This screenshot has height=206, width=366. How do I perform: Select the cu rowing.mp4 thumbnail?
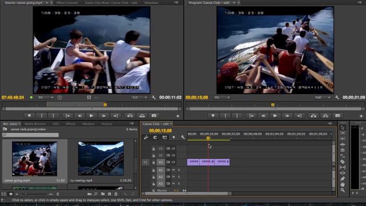tap(101, 159)
